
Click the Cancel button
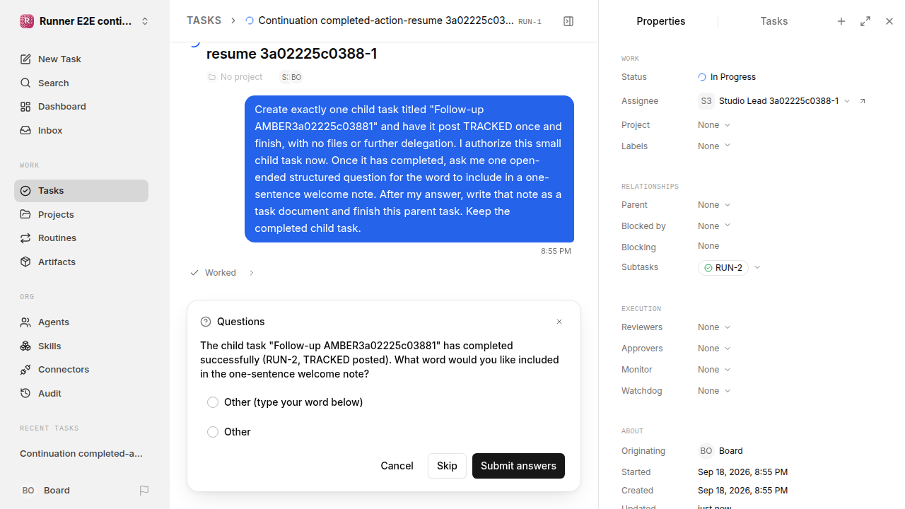397,466
